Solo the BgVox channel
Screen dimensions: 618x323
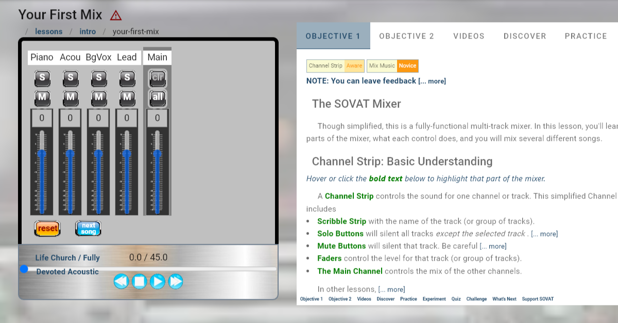tap(98, 78)
